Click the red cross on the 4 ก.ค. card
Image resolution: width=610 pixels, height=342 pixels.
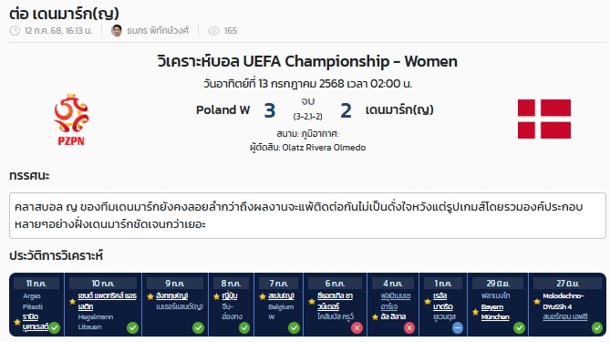click(x=408, y=328)
